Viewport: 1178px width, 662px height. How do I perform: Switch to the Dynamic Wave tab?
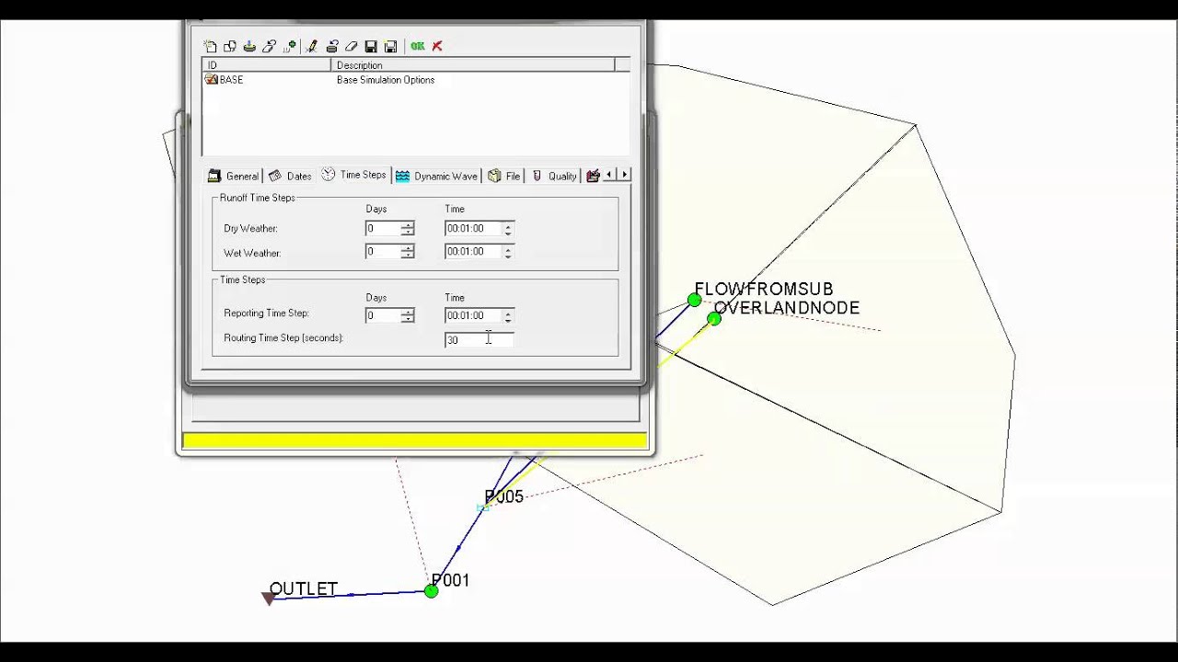coord(437,176)
